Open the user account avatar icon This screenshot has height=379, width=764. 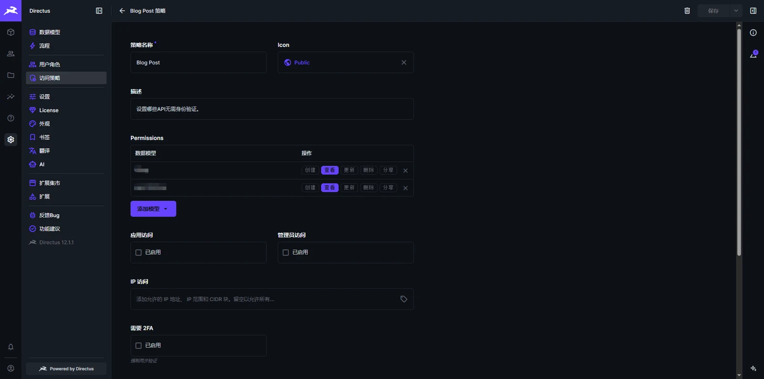click(x=11, y=368)
